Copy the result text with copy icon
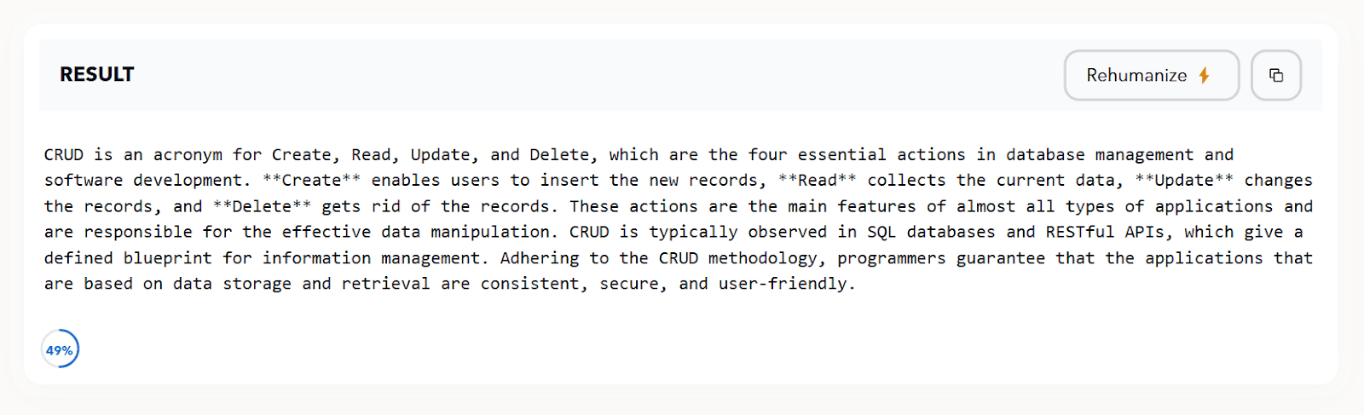This screenshot has height=415, width=1364. tap(1276, 75)
